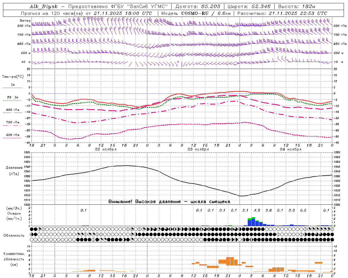Click the Конвективн. label
The height and width of the screenshot is (278, 348).
[14, 254]
